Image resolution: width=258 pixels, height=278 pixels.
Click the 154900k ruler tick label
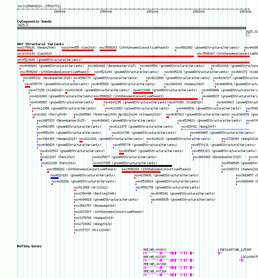[x=60, y=12]
